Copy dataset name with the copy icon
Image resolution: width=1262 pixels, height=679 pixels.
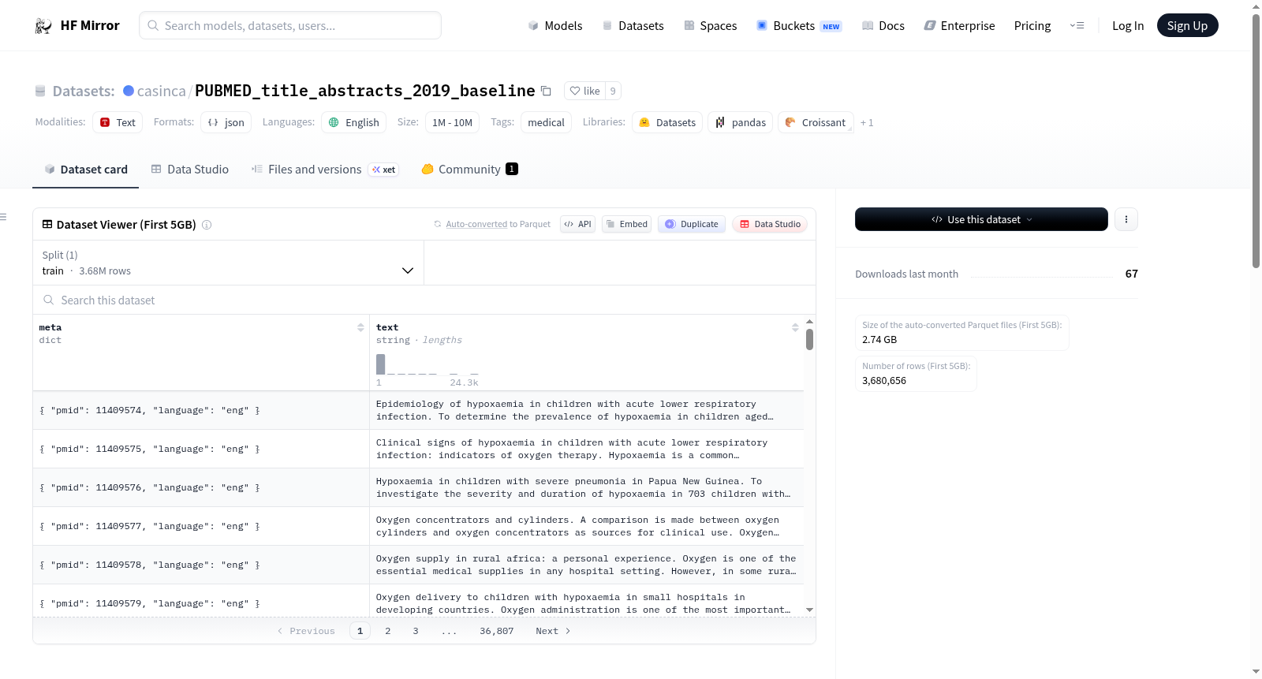click(546, 91)
